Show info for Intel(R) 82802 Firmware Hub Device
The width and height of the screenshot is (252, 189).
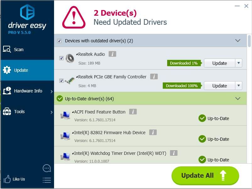click(x=153, y=132)
